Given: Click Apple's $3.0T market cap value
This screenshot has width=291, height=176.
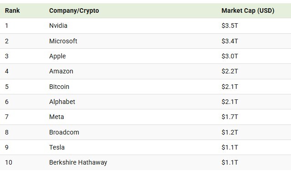Looking at the screenshot, I should [230, 56].
